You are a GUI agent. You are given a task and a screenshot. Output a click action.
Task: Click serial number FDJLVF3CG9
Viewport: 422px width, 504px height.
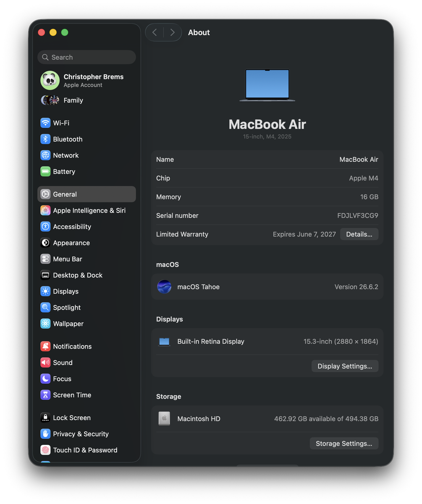358,215
